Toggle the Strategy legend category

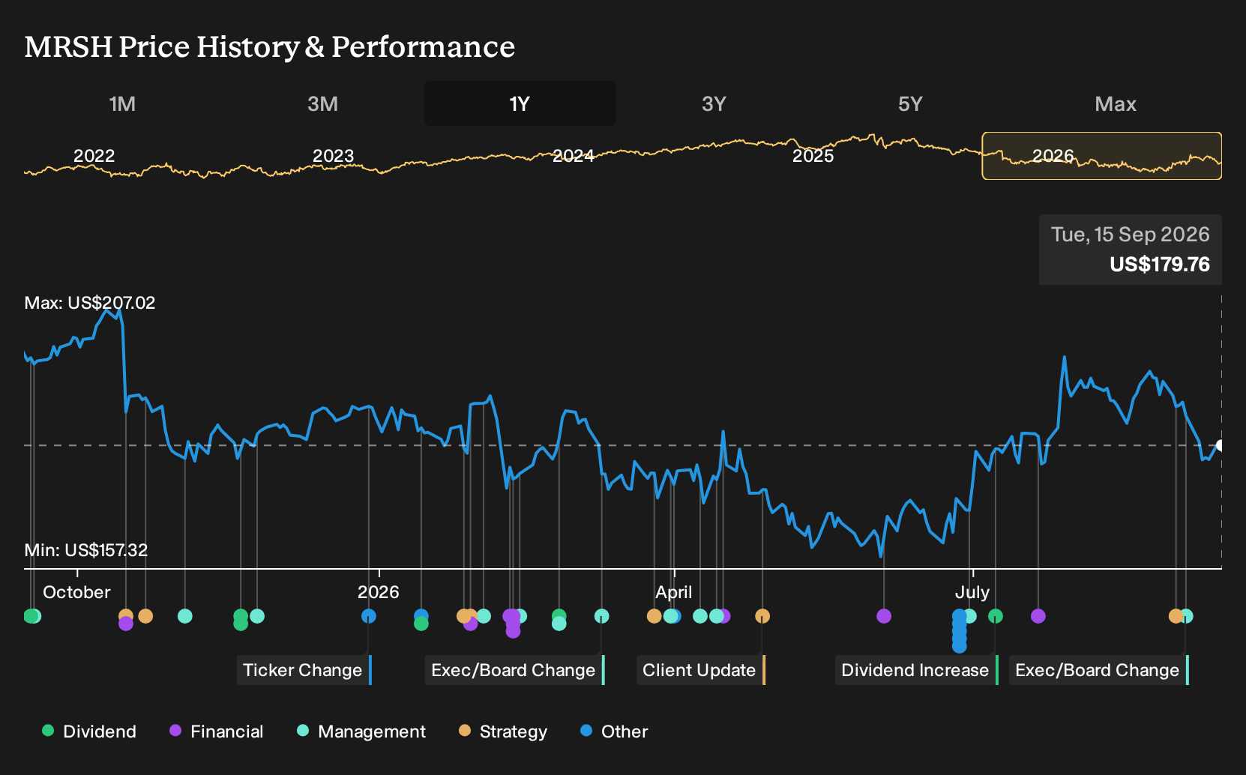click(x=503, y=732)
